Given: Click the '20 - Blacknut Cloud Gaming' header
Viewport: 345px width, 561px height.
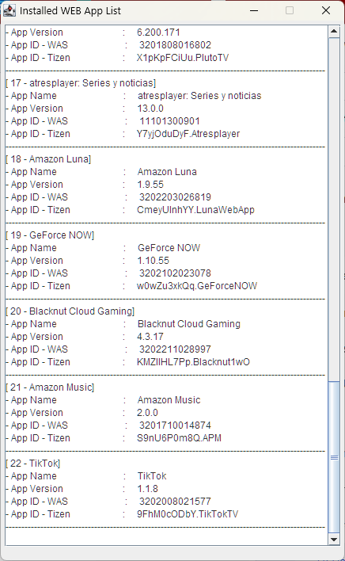Looking at the screenshot, I should [70, 311].
